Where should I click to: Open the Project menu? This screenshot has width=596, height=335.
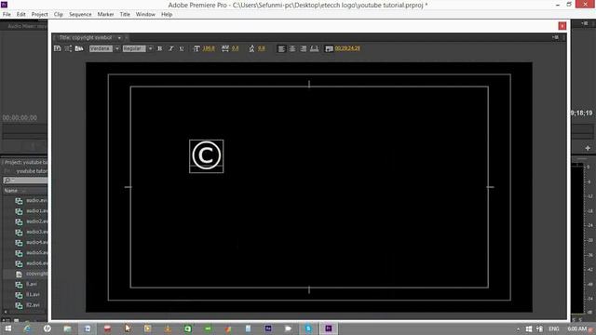pos(39,15)
